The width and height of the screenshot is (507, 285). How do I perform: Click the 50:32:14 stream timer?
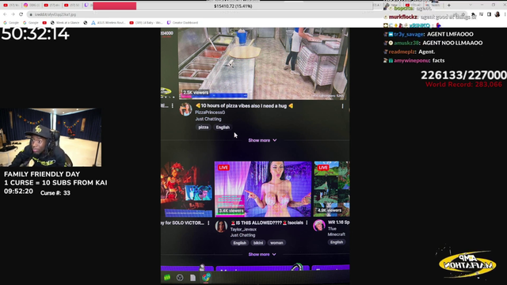pos(35,34)
